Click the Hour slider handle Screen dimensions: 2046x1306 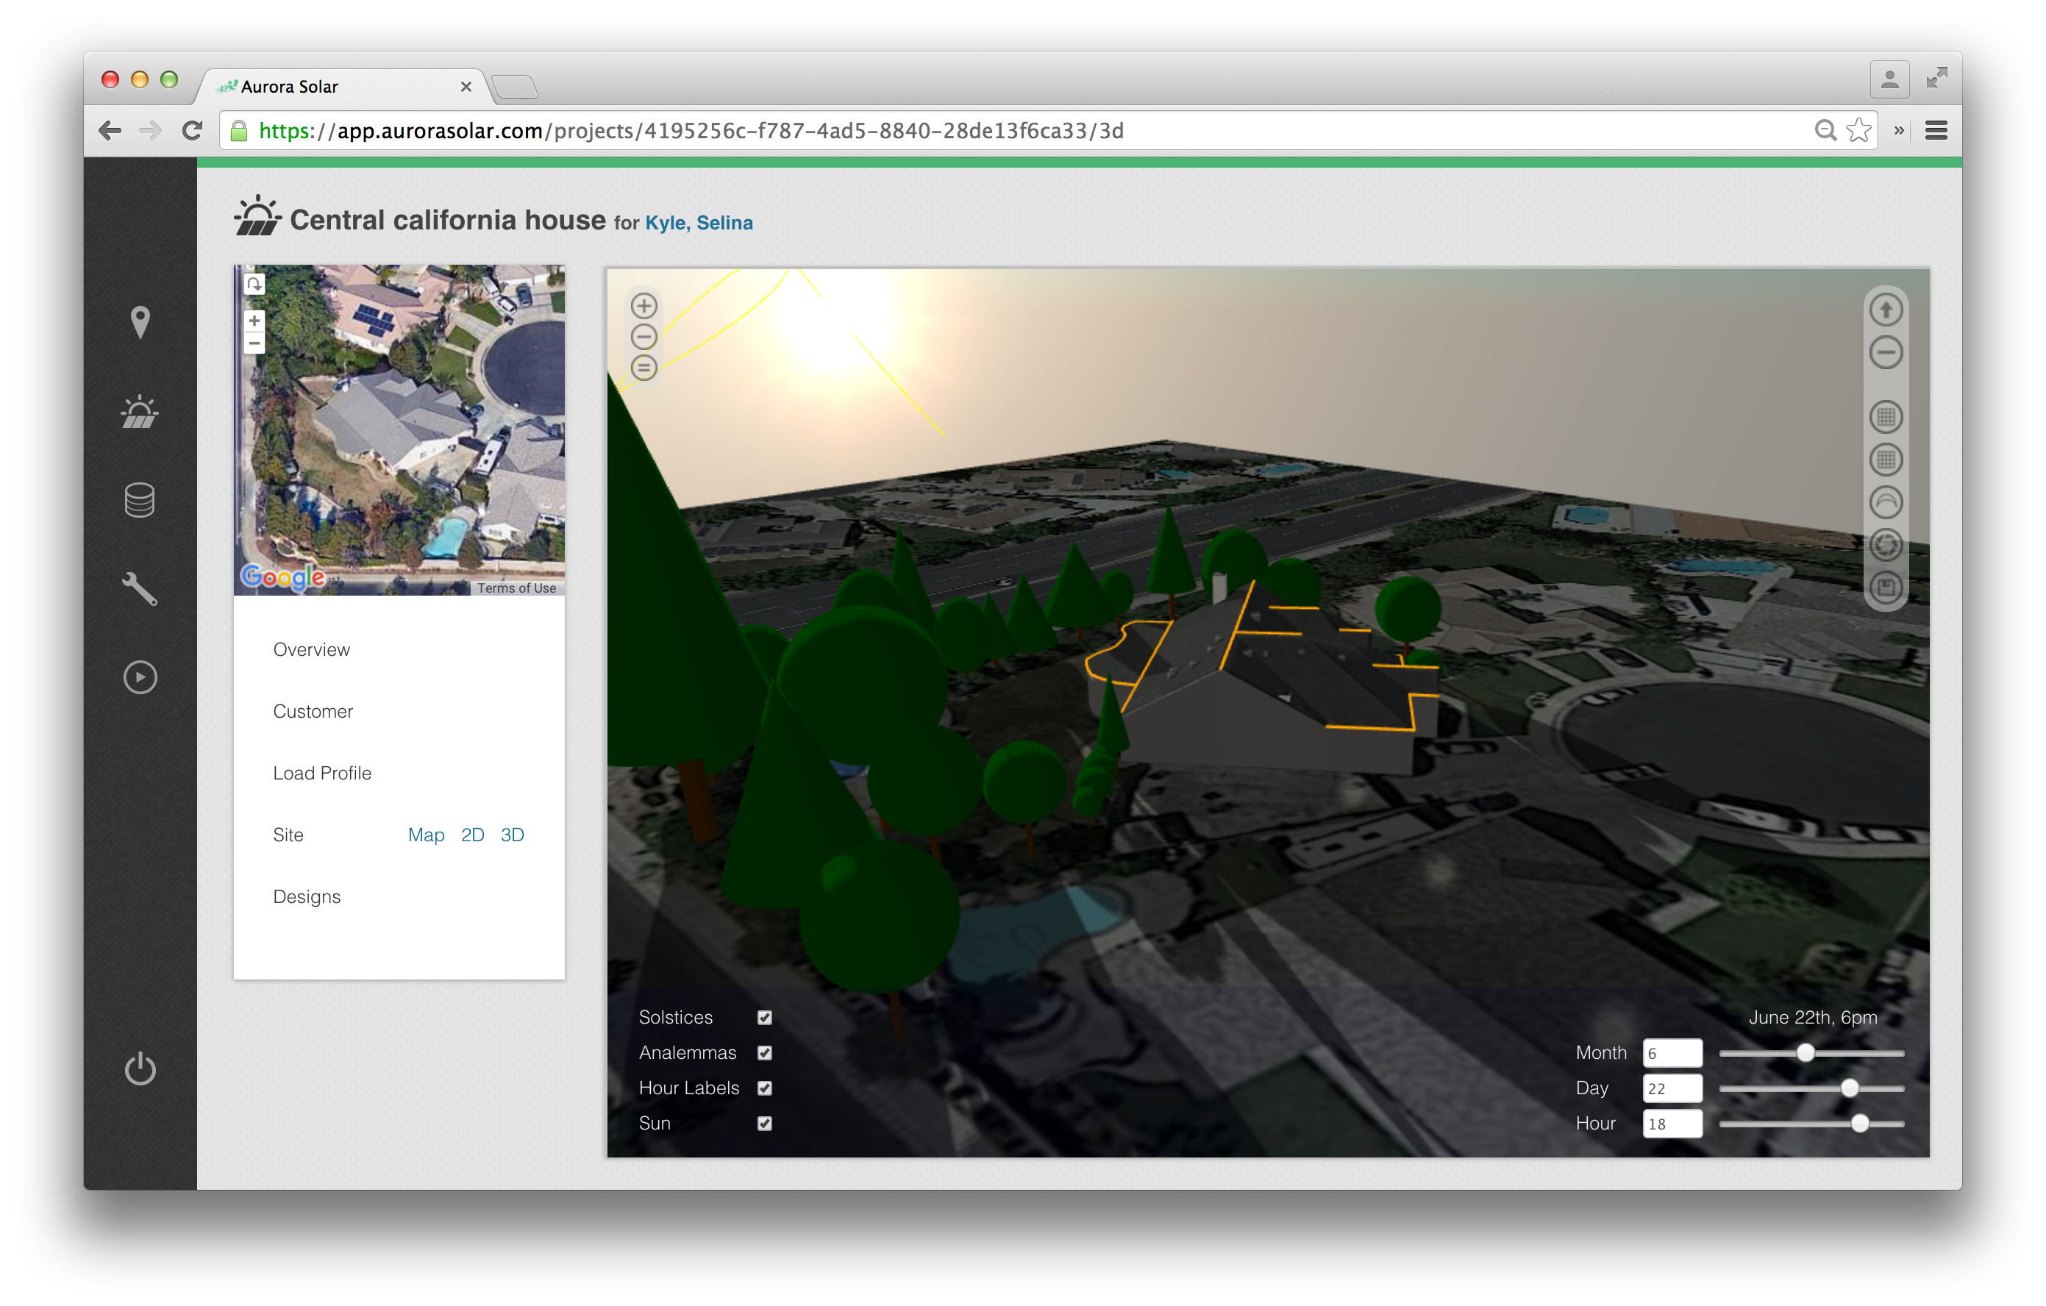[x=1860, y=1124]
